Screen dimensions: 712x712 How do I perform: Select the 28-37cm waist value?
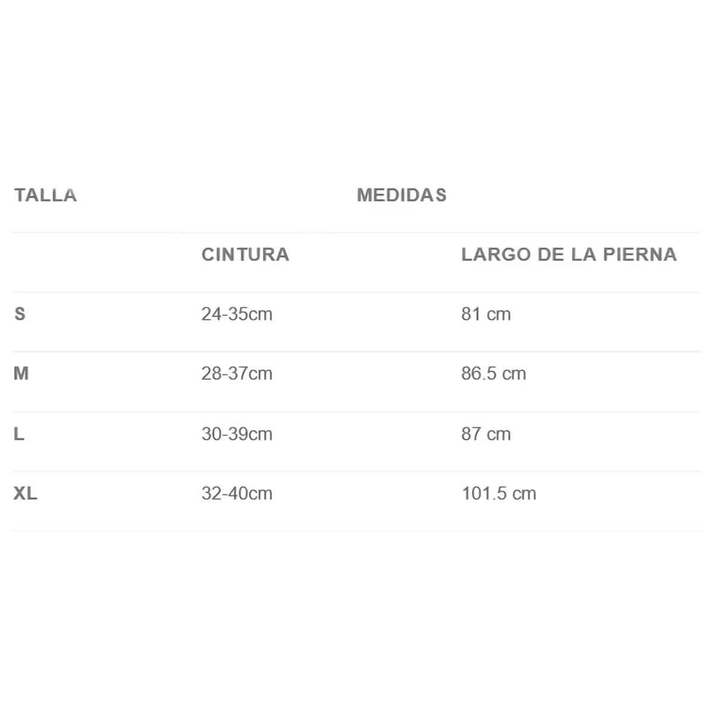(x=237, y=374)
